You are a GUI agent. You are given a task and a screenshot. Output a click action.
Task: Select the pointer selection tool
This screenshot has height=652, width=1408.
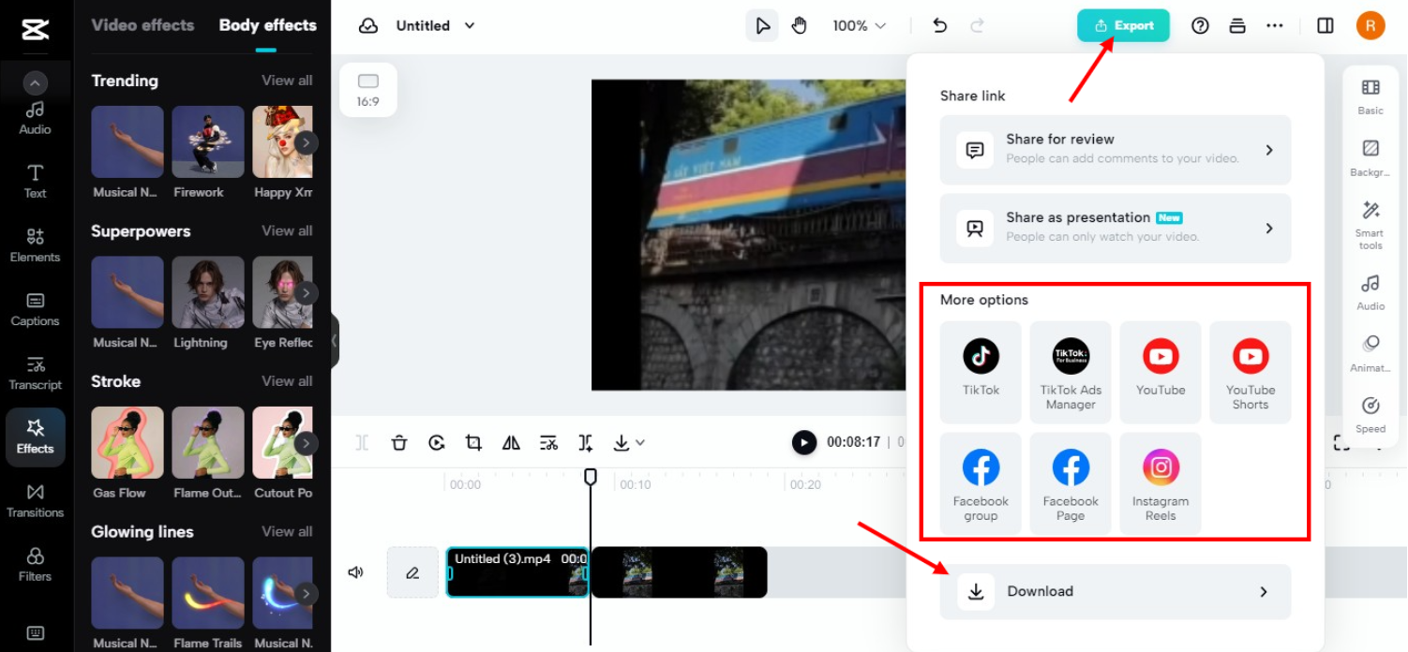click(x=762, y=26)
